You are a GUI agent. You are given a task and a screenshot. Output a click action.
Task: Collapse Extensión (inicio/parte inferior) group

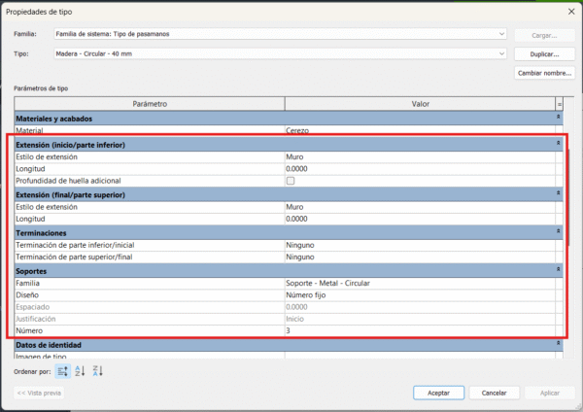(x=558, y=144)
